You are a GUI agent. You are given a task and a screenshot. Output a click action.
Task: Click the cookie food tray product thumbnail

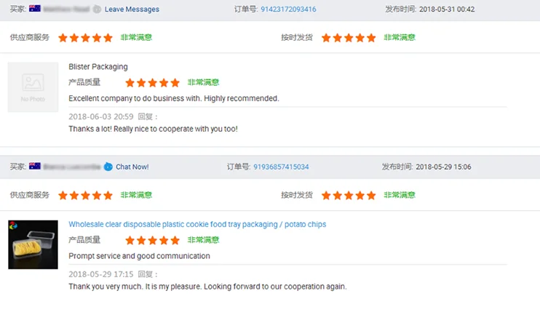click(33, 244)
